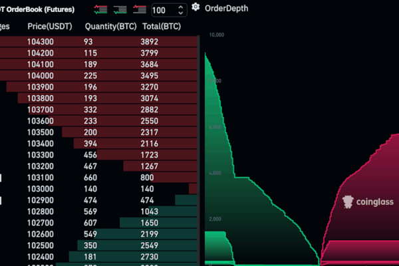
Task: Click quantity 189 in the 104100 row
Action: [90, 65]
